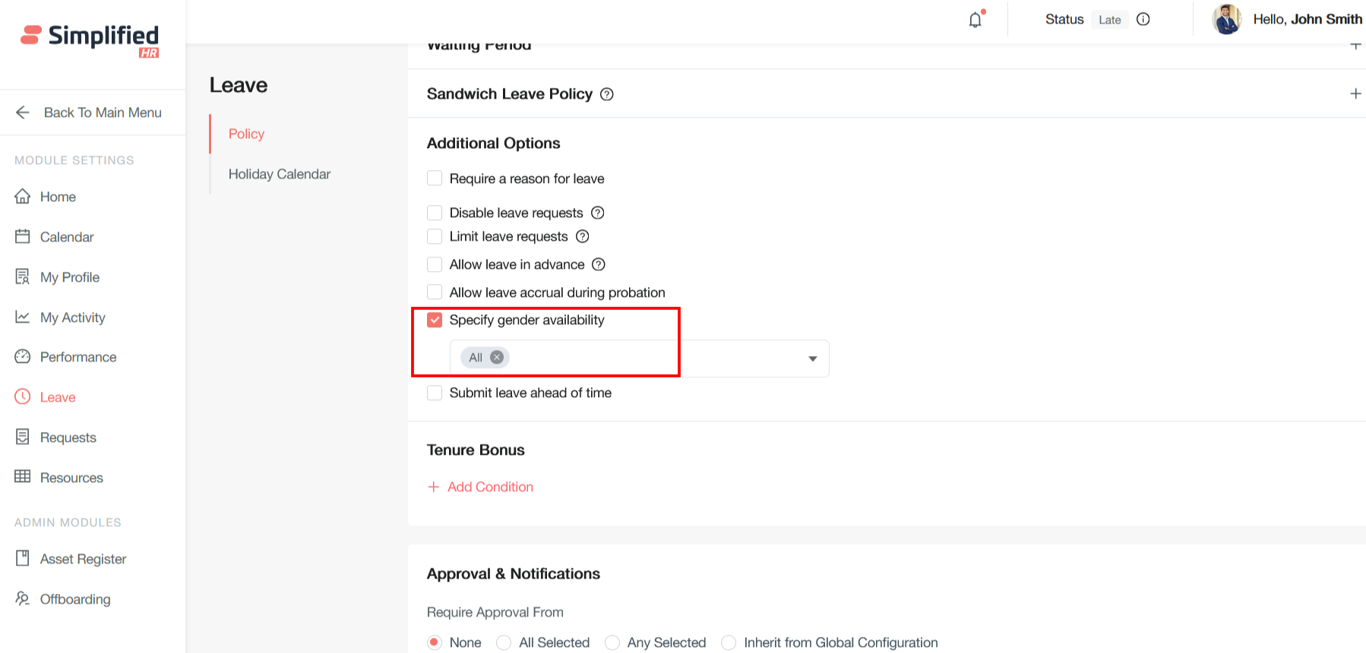Enable Require a reason for leave
Screen dimensions: 1366x653
tap(435, 178)
